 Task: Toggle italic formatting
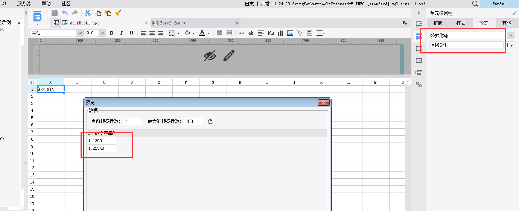click(x=122, y=33)
